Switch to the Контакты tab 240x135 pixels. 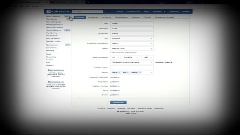click(x=93, y=17)
